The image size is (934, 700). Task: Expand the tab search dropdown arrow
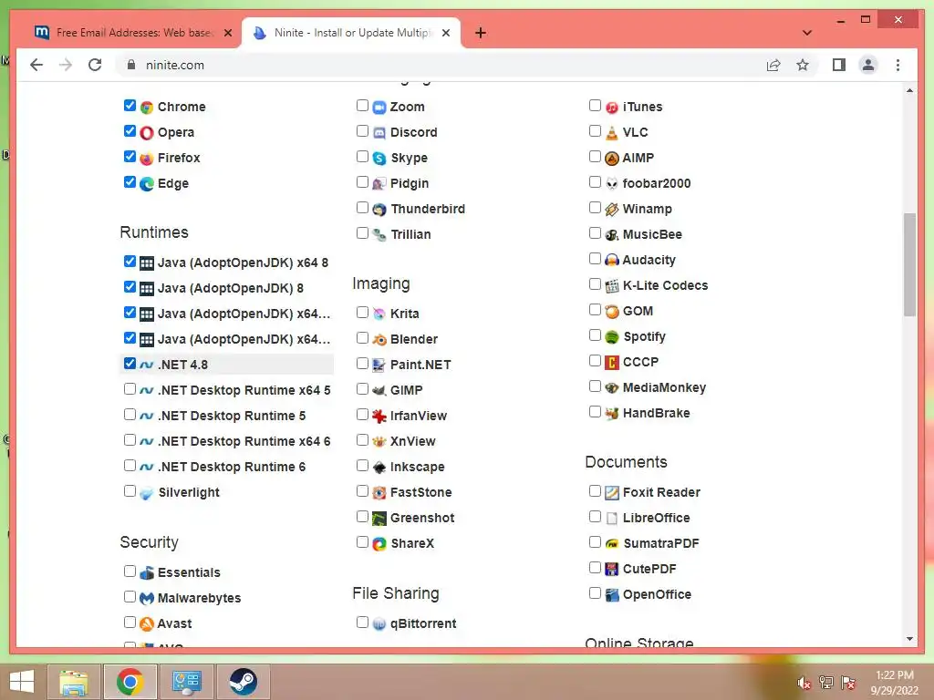click(x=806, y=33)
